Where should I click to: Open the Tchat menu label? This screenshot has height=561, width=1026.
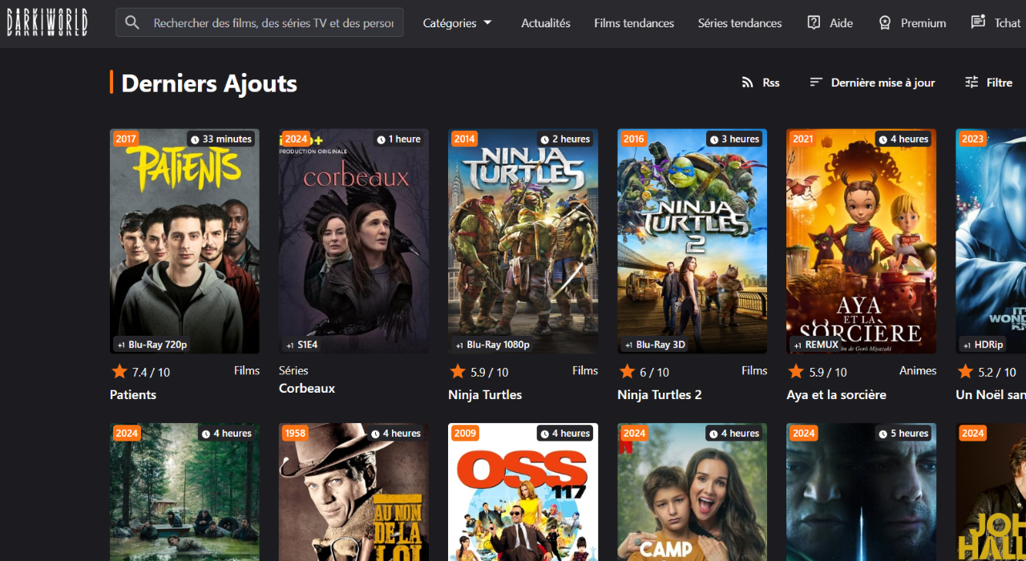(x=1008, y=23)
